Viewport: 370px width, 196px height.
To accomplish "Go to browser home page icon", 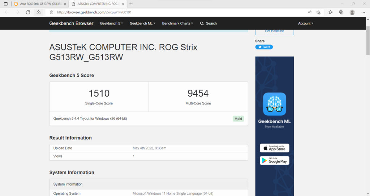I will pyautogui.click(x=38, y=12).
